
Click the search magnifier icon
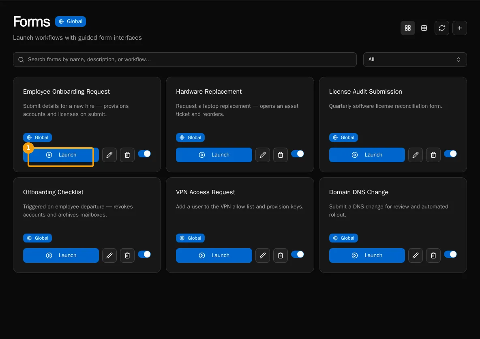[x=21, y=60]
